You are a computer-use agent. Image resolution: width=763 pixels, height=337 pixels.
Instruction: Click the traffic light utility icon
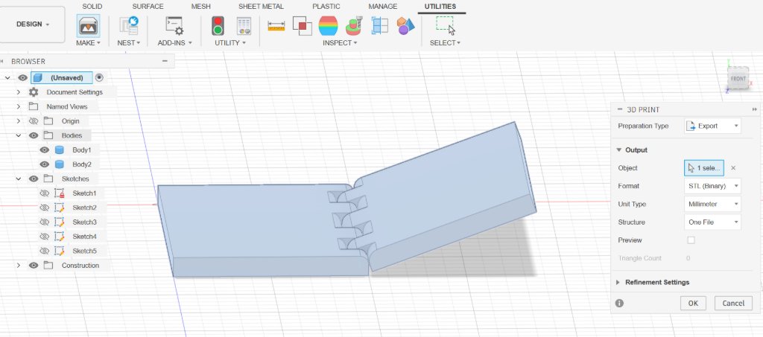pyautogui.click(x=218, y=26)
